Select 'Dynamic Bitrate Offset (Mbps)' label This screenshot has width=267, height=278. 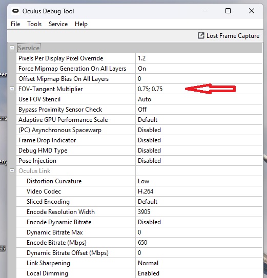[68, 252]
